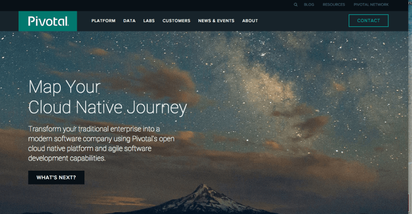Open the PLATFORM menu
Viewport: 412px width, 214px height.
[x=104, y=21]
